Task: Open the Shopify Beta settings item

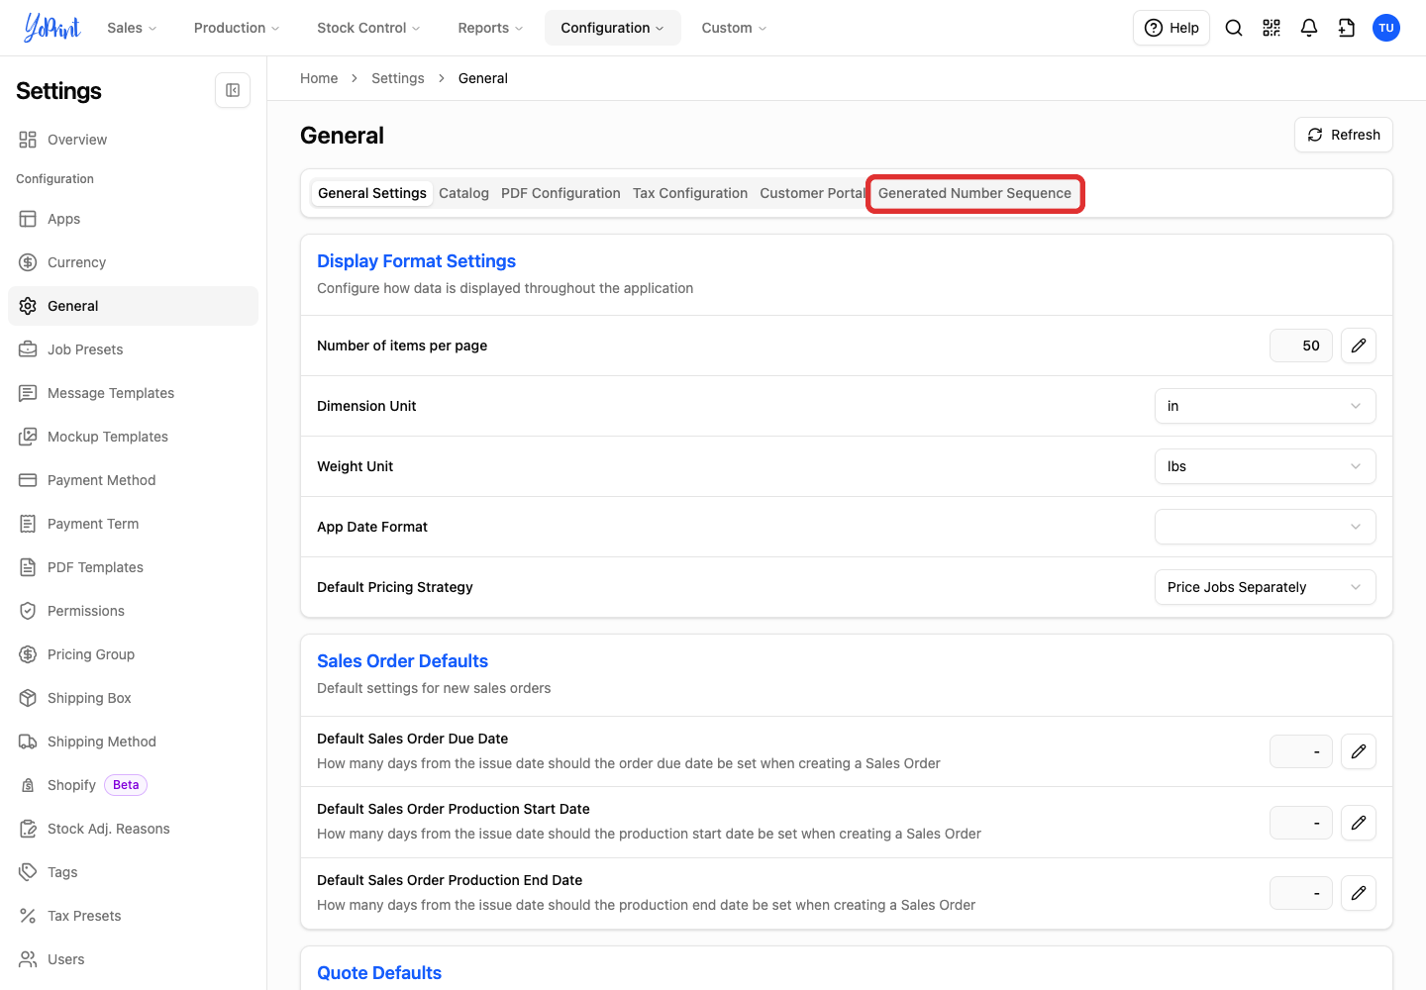Action: [133, 785]
